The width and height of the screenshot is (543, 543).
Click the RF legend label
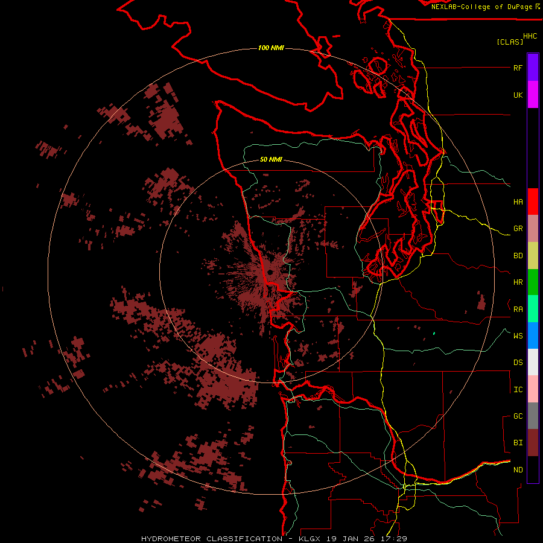click(518, 68)
